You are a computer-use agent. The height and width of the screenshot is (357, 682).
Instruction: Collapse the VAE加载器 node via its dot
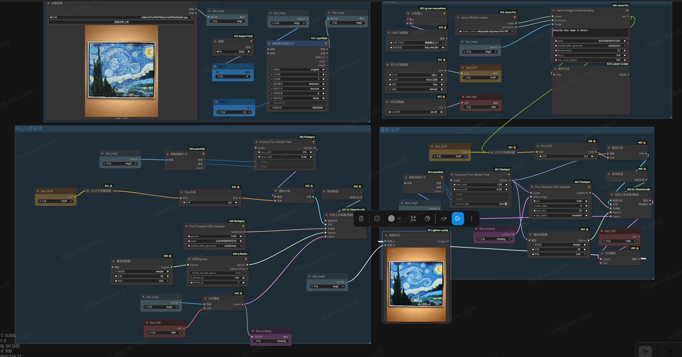tap(387, 102)
